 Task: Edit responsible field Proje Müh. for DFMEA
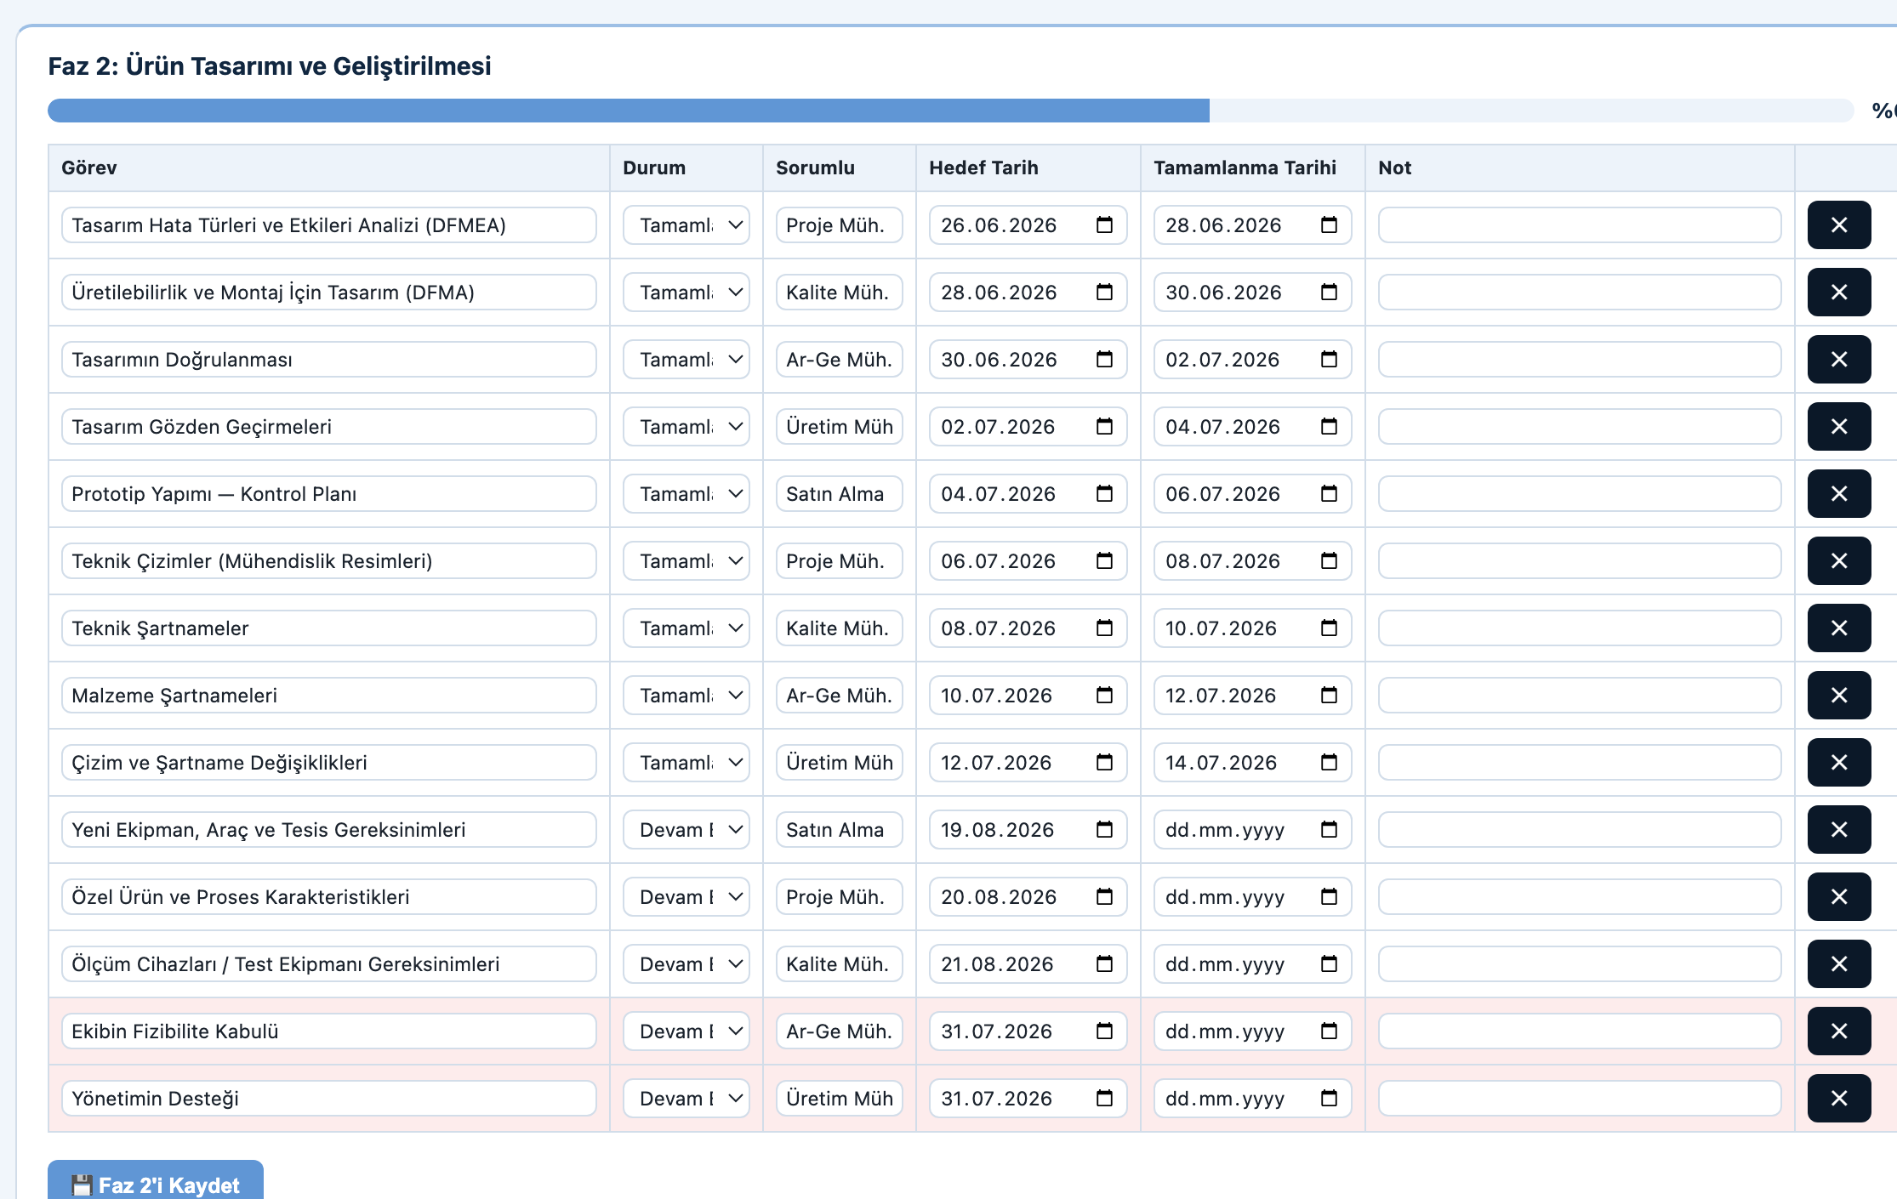pos(840,225)
